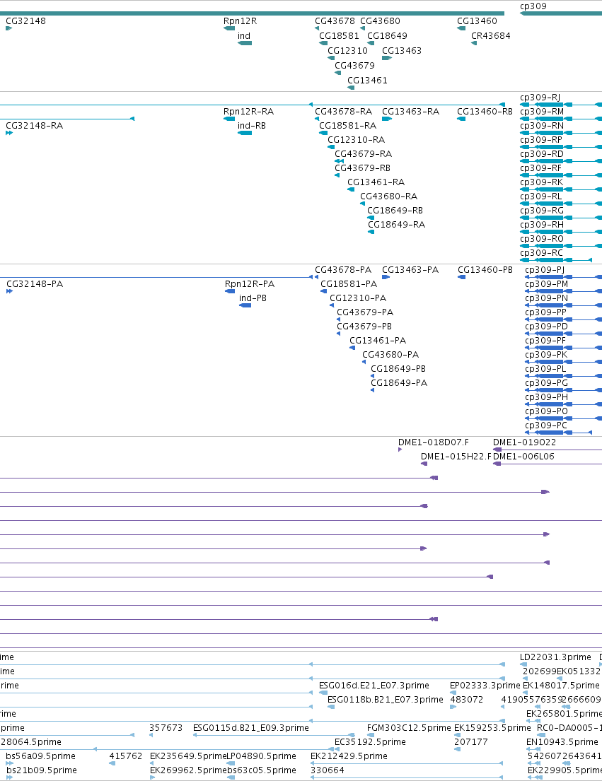
Task: Click the CR43684 gene label
Action: coord(490,36)
